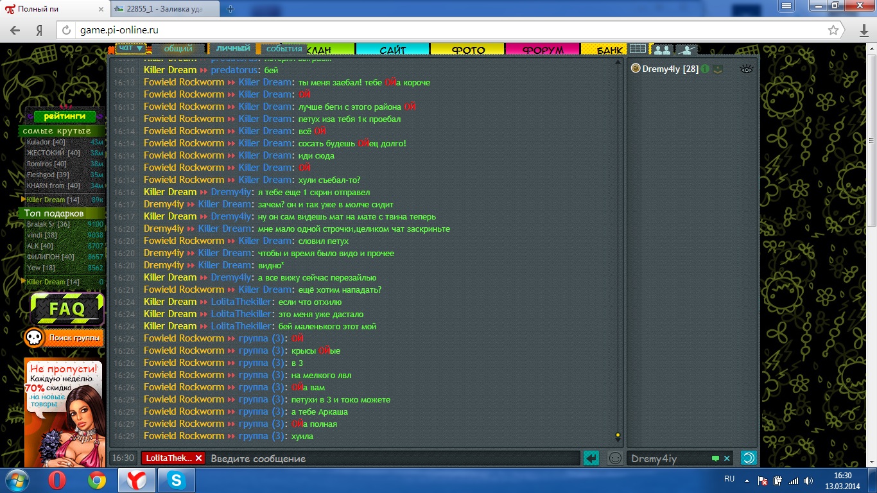Toggle the eye visibility icon for Dremy4iy
This screenshot has height=493, width=877.
(x=745, y=69)
